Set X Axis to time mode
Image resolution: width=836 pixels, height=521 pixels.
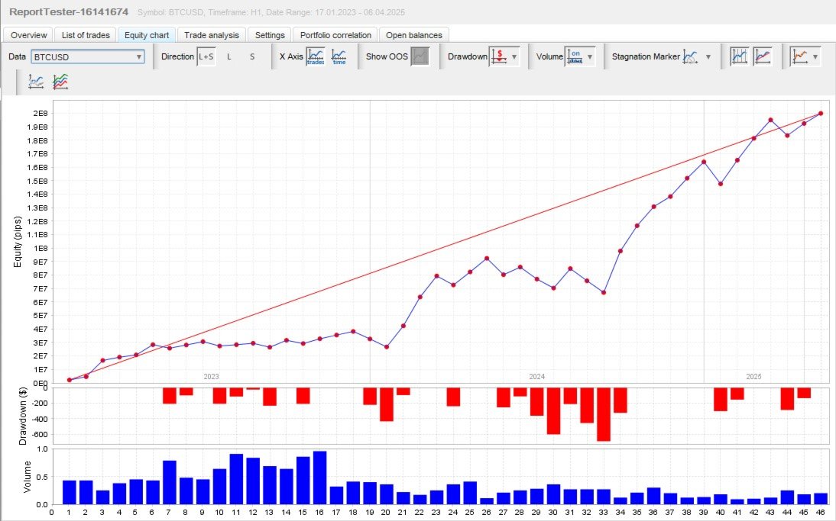[339, 56]
